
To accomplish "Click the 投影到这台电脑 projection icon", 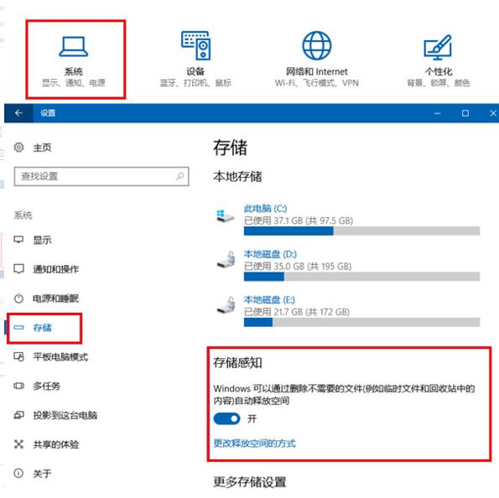I will (x=18, y=415).
